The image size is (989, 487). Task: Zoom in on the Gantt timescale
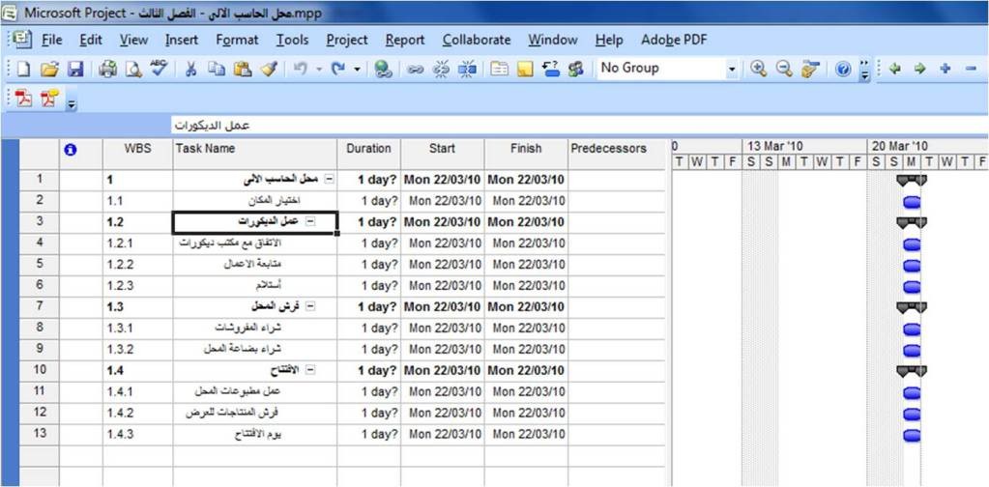[x=758, y=69]
